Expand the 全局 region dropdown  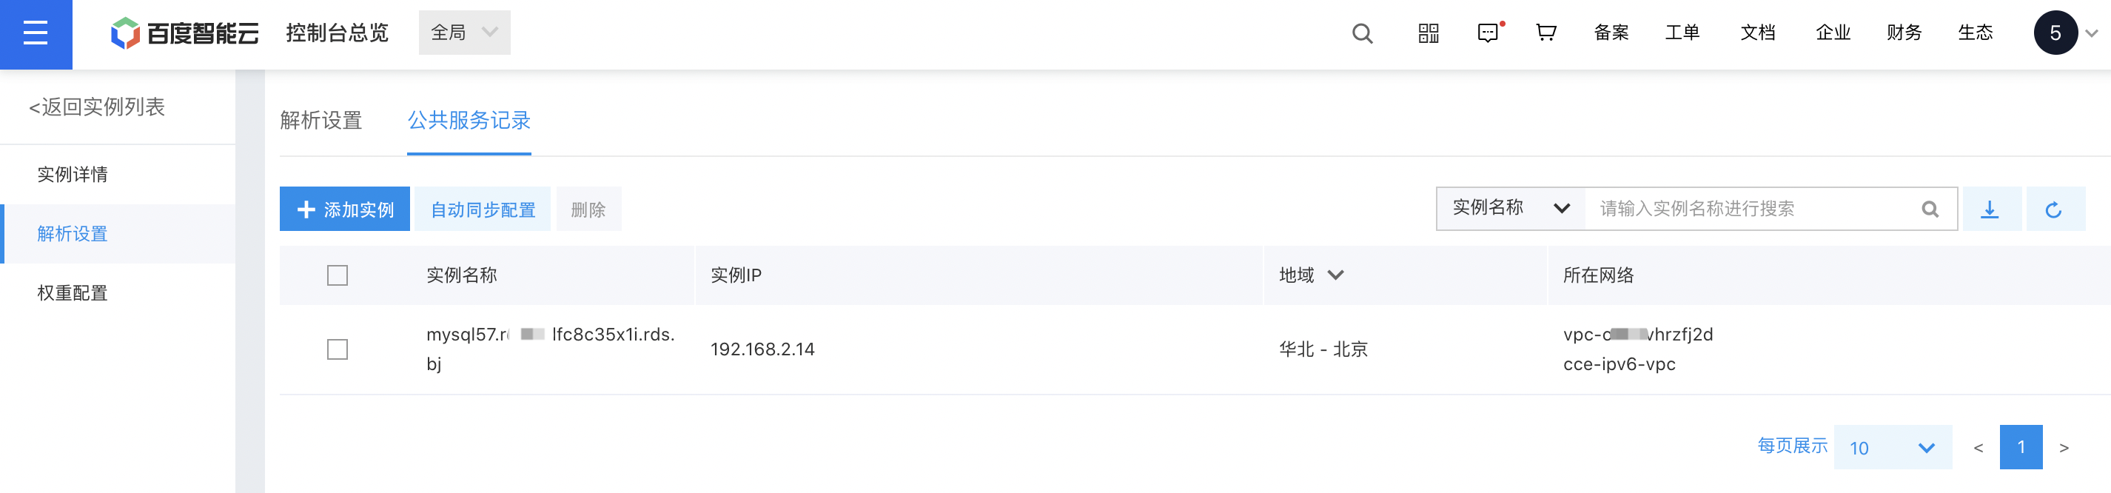[465, 33]
